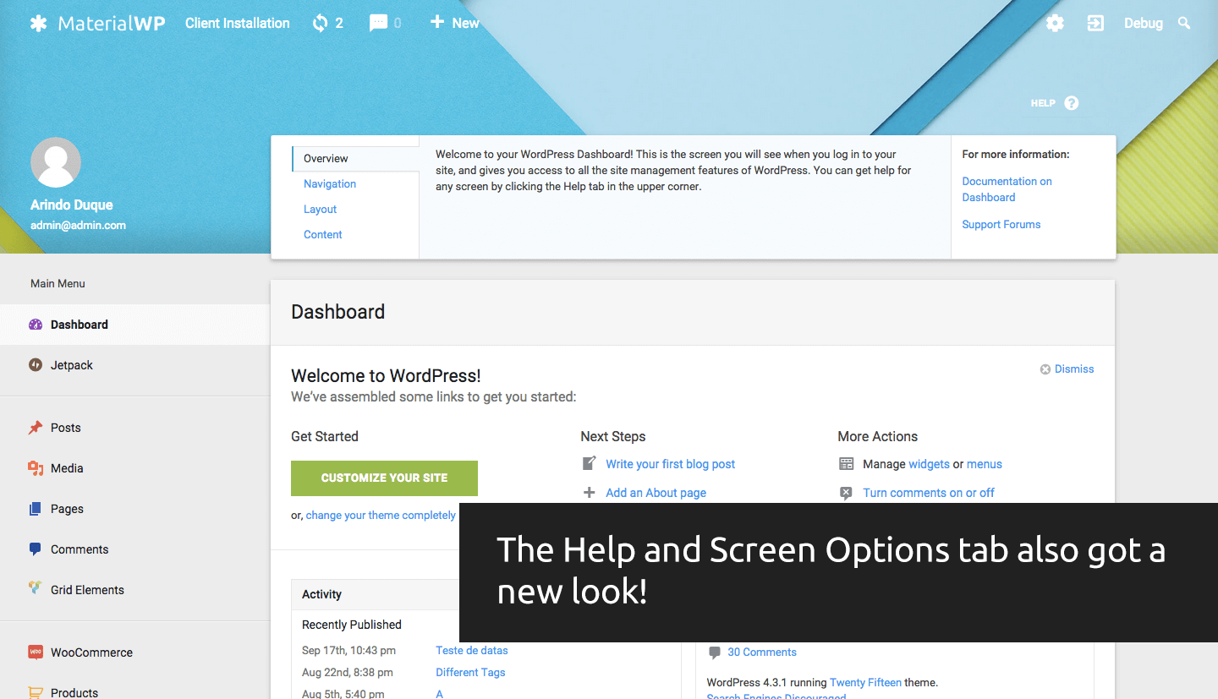Image resolution: width=1218 pixels, height=699 pixels.
Task: Open the Teste de datas post link
Action: click(472, 651)
